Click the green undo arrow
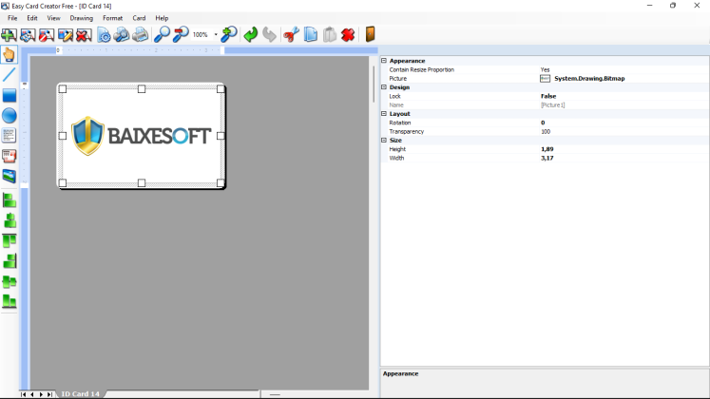The width and height of the screenshot is (710, 399). point(250,35)
